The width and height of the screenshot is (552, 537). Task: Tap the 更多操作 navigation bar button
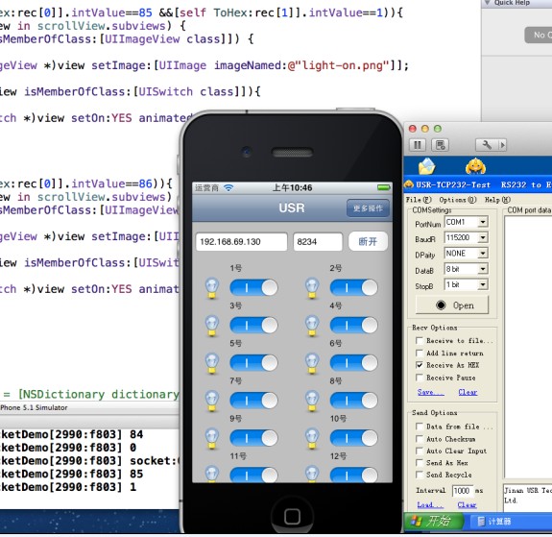(x=368, y=208)
